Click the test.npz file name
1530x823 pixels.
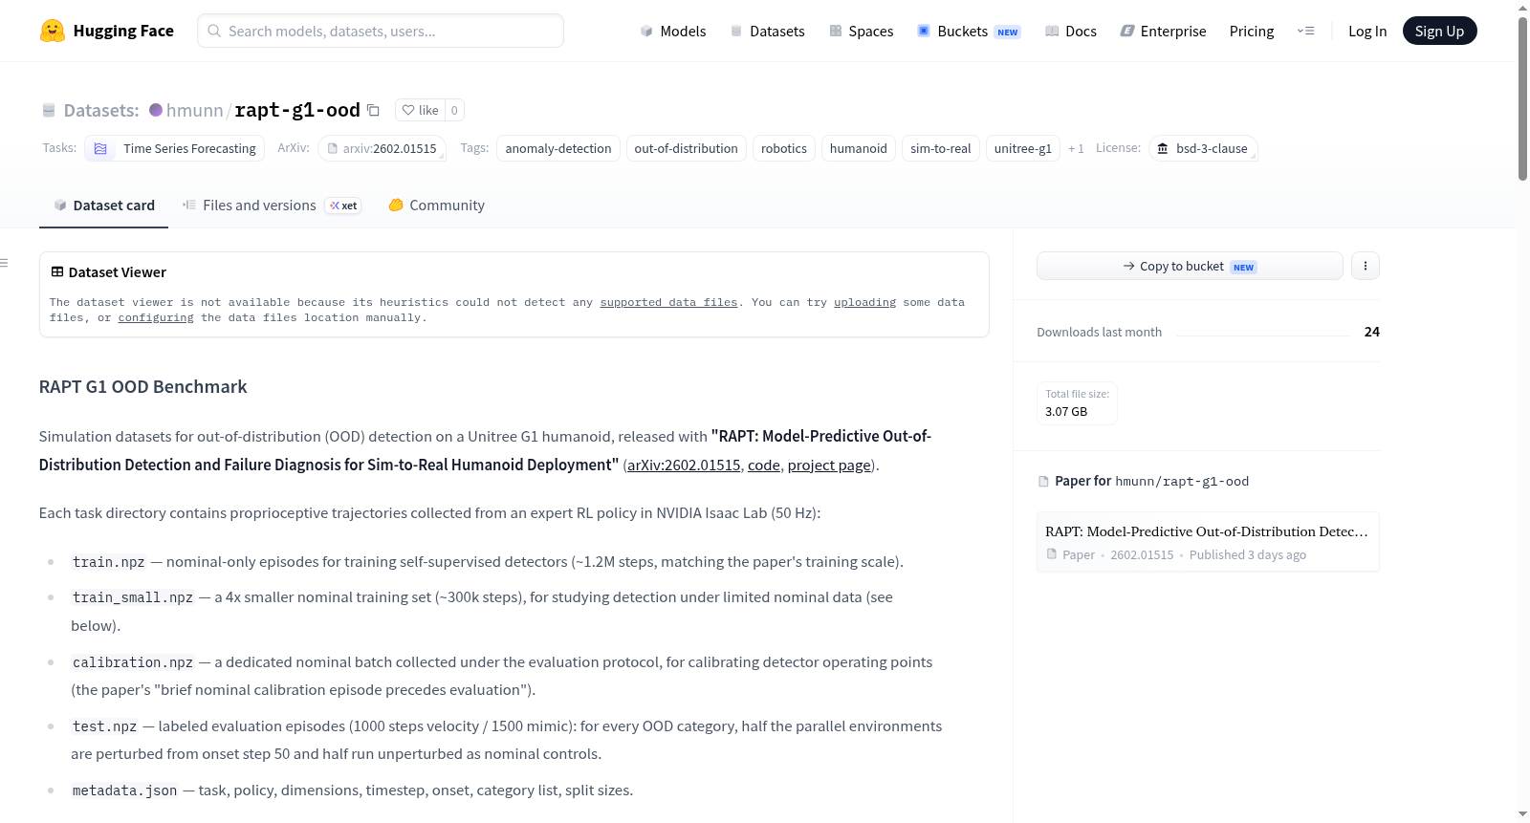tap(105, 726)
